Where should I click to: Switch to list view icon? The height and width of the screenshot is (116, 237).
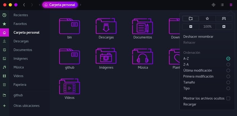(222, 5)
